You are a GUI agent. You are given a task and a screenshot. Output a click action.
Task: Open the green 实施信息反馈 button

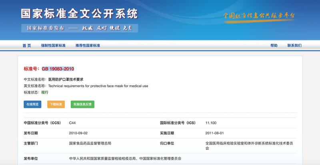pos(82,104)
